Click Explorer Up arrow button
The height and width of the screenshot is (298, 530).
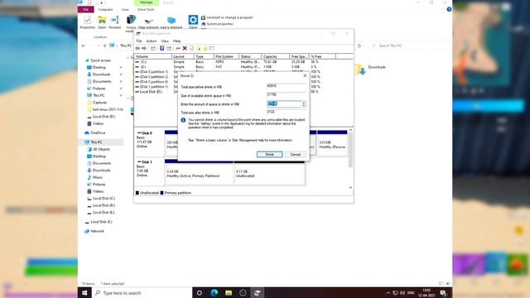point(105,46)
